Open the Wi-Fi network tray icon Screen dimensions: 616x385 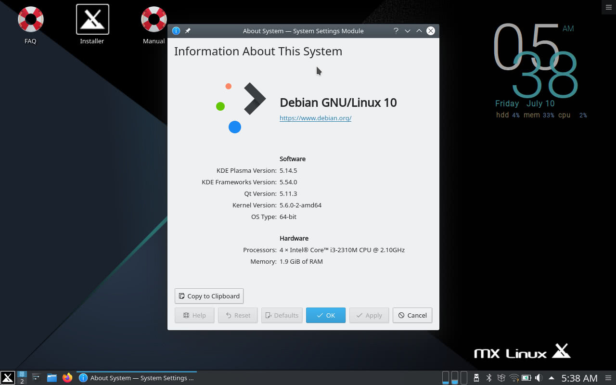(x=514, y=377)
